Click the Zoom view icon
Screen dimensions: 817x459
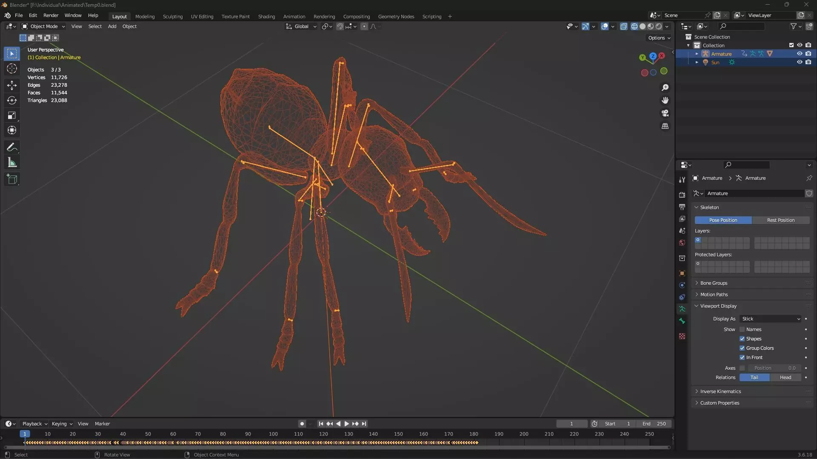(665, 88)
